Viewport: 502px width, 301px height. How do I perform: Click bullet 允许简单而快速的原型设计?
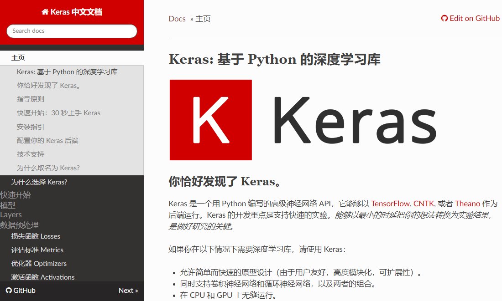[x=301, y=273]
